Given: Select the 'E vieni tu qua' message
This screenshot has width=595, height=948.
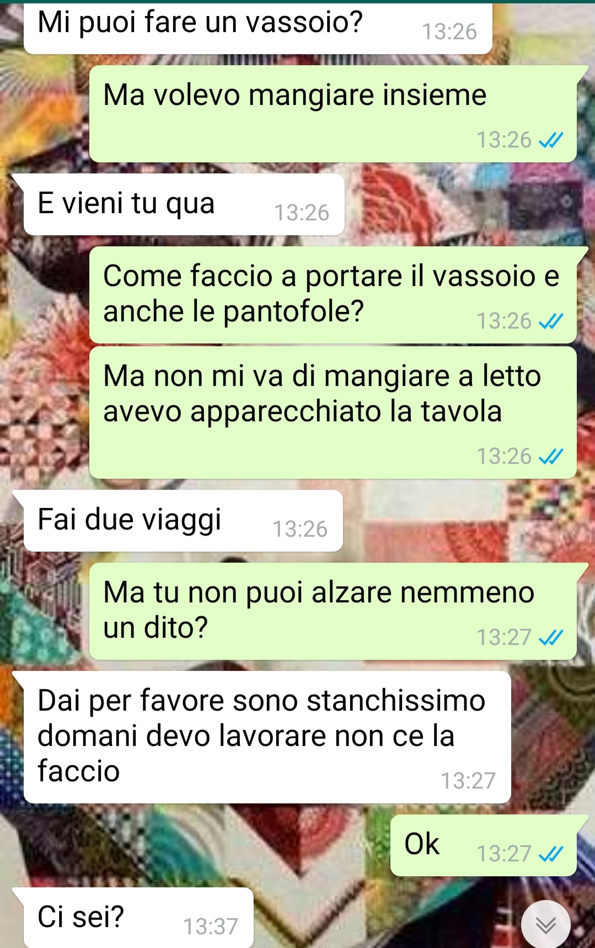Looking at the screenshot, I should coord(184,204).
